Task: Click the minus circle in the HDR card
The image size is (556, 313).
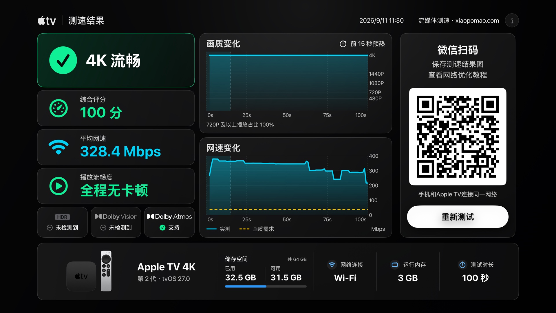Action: click(x=50, y=228)
